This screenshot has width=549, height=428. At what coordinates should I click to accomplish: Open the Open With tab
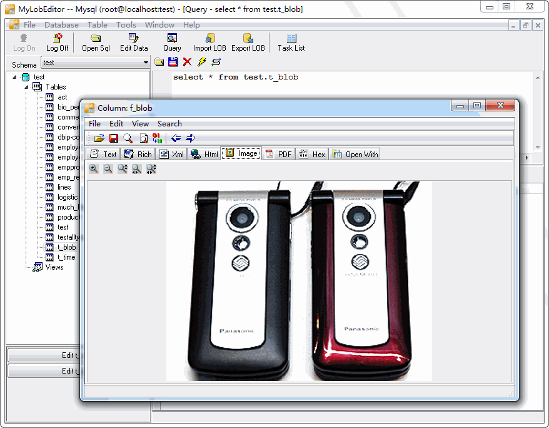coord(355,154)
